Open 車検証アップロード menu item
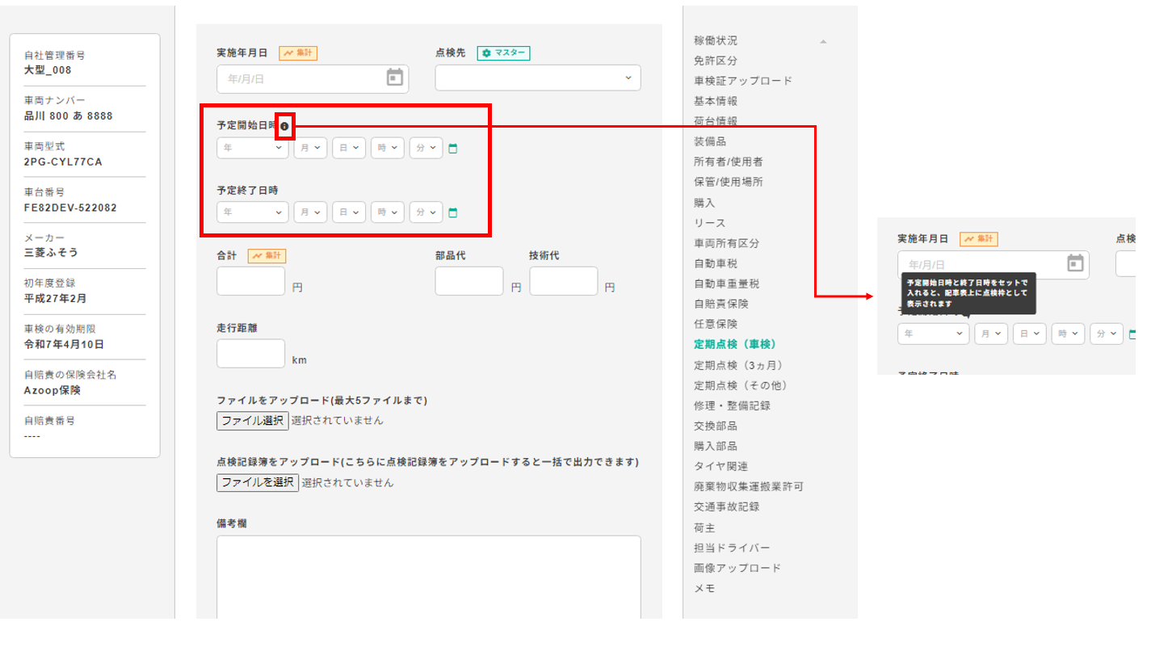 click(x=743, y=81)
